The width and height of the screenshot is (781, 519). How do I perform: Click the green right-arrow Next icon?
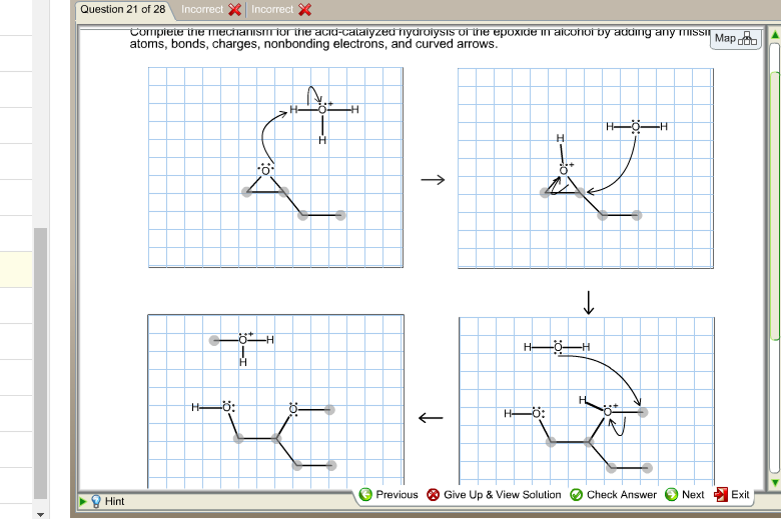coord(670,494)
